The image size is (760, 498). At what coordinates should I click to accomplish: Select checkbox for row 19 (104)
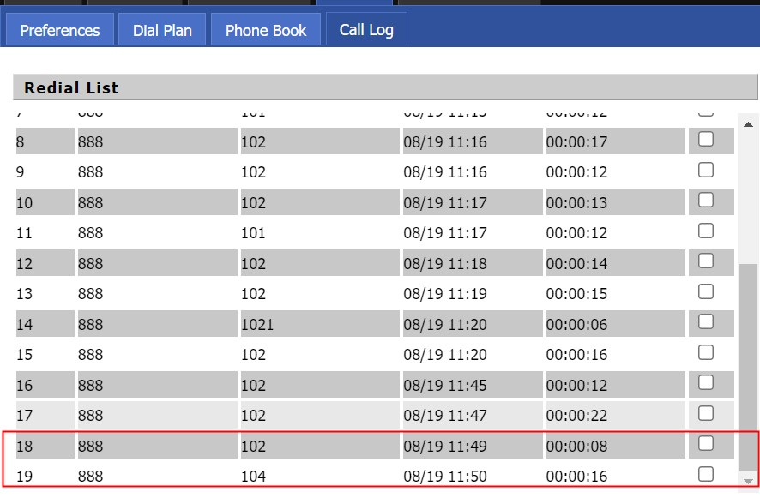(706, 474)
